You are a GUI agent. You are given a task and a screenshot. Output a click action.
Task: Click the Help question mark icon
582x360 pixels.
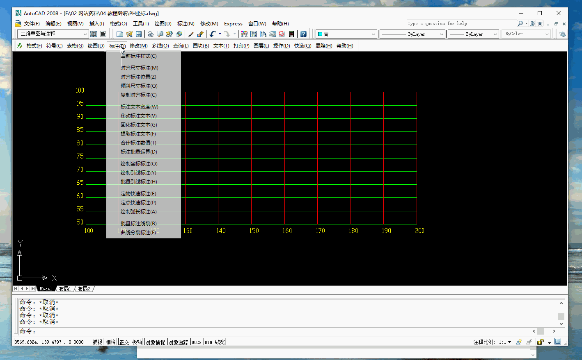click(x=303, y=34)
